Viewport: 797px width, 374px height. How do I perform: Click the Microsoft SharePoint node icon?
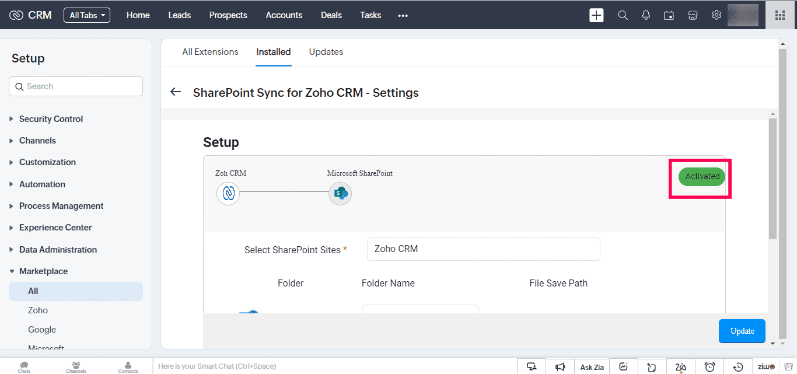(340, 193)
